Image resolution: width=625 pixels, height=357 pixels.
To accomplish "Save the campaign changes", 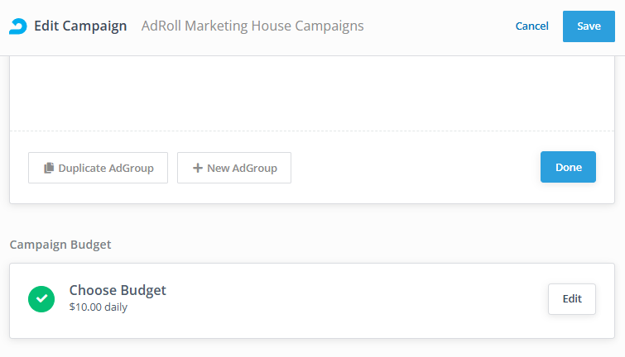I will [x=589, y=26].
